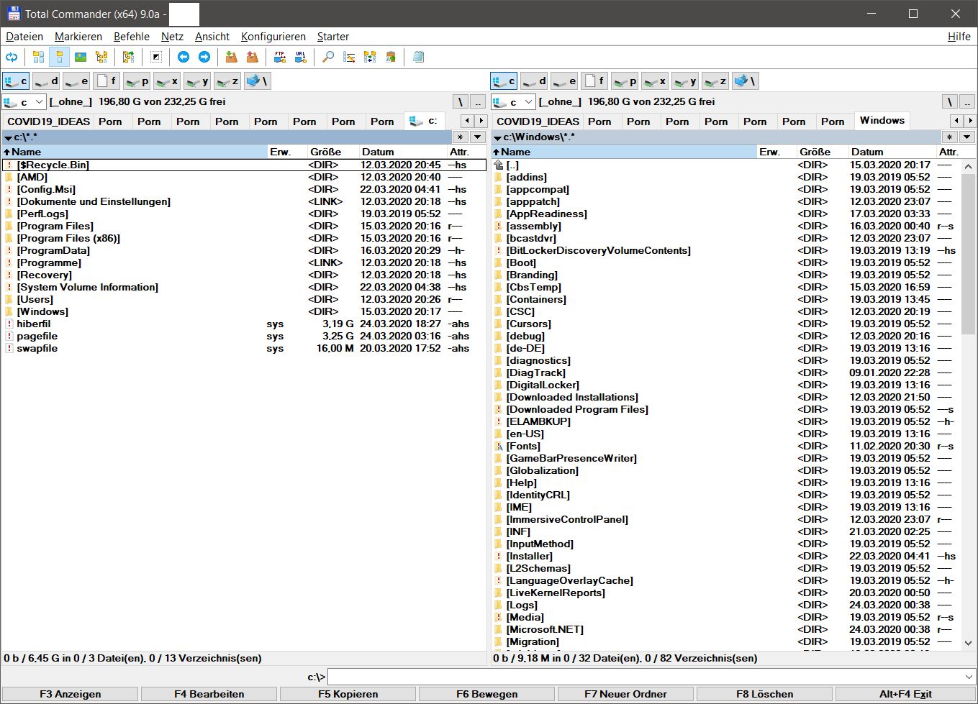Viewport: 978px width, 704px height.
Task: Open the Konfigurieren menu
Action: pos(273,37)
